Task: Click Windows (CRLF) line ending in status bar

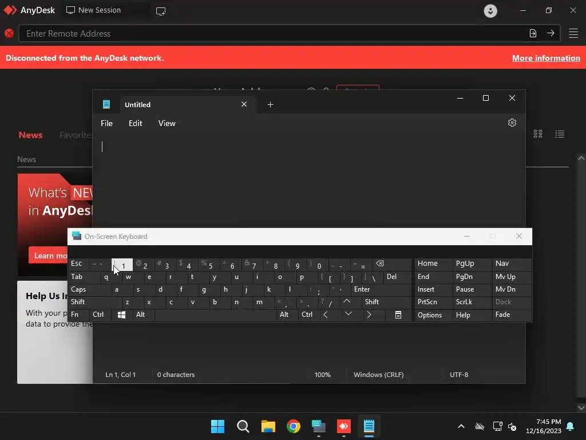Action: pyautogui.click(x=379, y=375)
